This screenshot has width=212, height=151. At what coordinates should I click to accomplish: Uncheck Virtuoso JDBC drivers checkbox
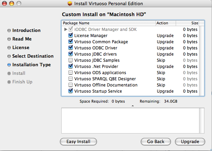point(71,54)
